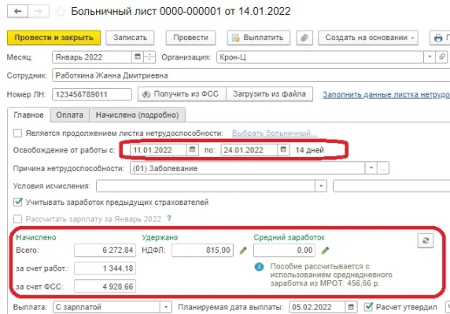Click the Загрузить из файла button
This screenshot has width=450, height=314.
coord(269,94)
